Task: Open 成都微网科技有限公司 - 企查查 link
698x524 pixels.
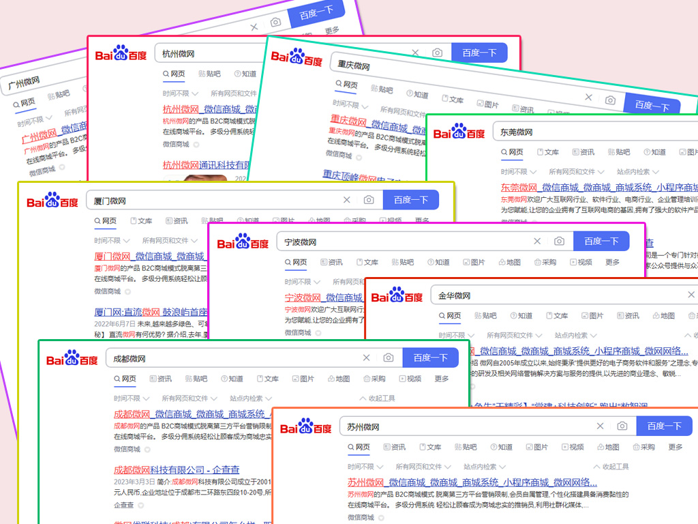Action: tap(177, 469)
